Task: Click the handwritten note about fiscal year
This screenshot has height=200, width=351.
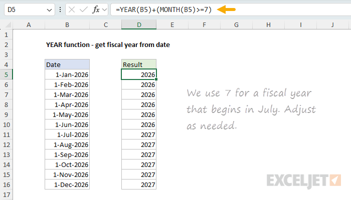Action: coord(251,109)
